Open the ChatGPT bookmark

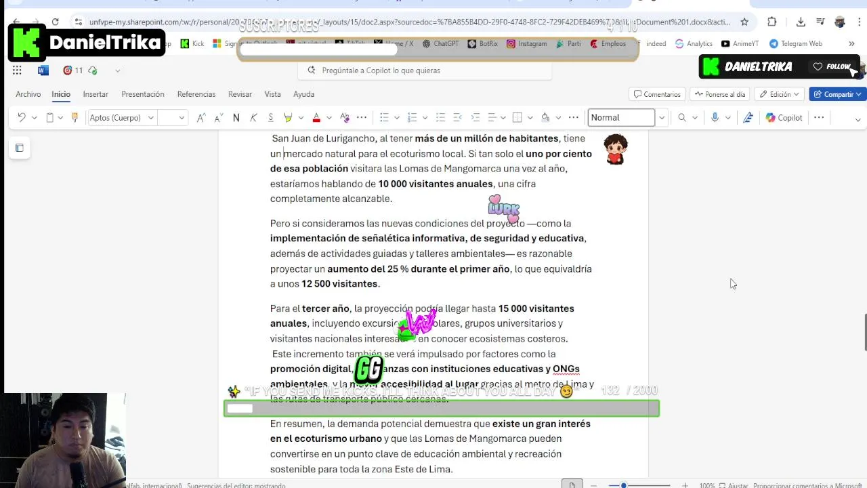(x=440, y=43)
